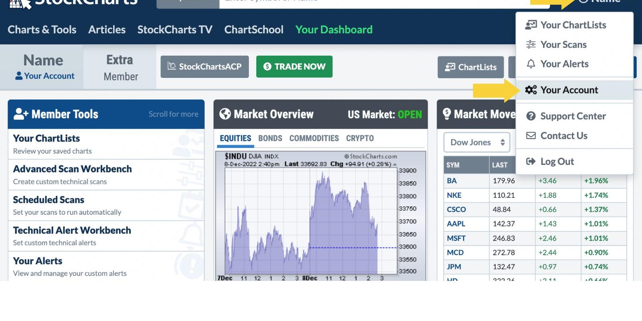Click the ChartLists icon in the dropdown menu

click(x=531, y=25)
